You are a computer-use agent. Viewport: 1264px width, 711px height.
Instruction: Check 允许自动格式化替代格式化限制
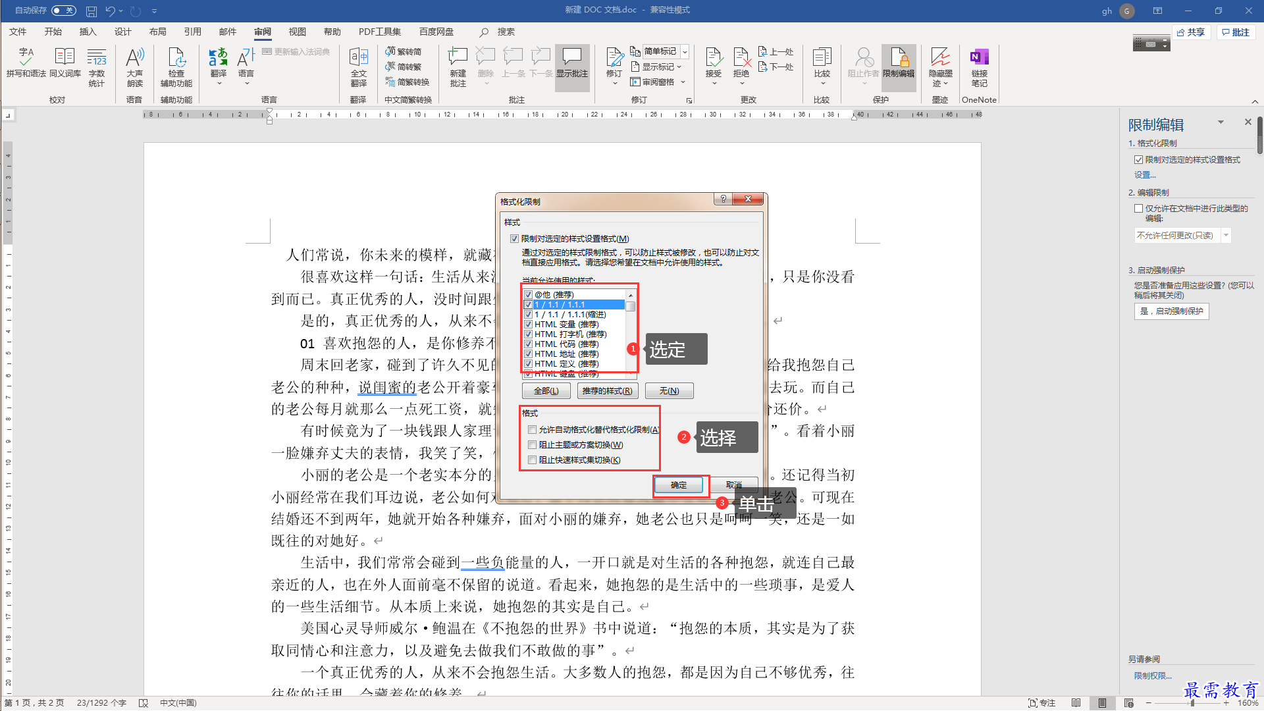click(532, 430)
